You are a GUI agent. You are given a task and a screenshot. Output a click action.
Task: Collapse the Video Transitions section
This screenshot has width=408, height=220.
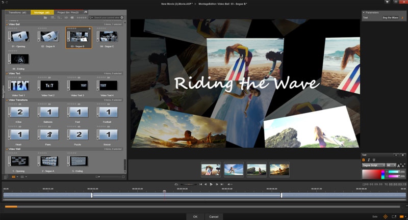(x=7, y=100)
